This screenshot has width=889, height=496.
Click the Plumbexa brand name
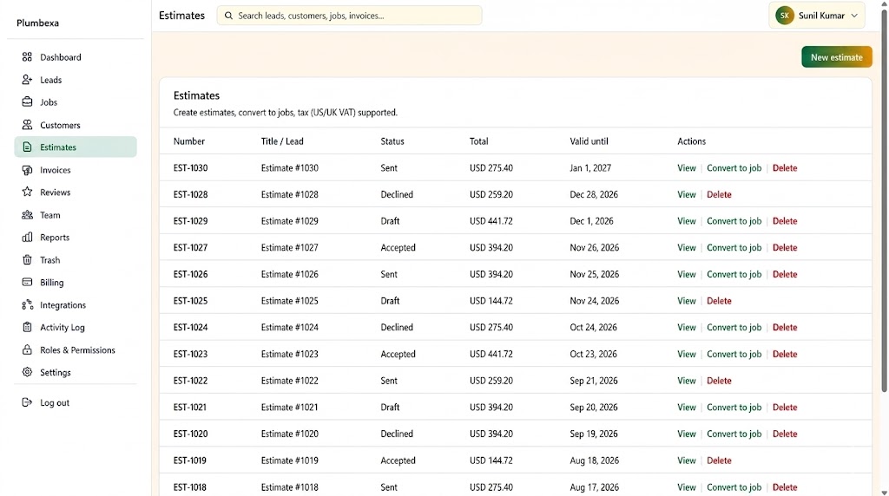(x=37, y=23)
